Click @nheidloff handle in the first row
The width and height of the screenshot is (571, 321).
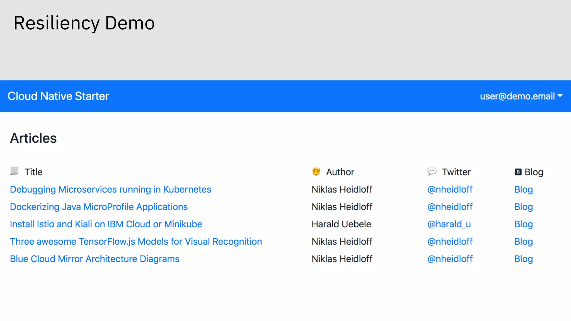point(450,189)
